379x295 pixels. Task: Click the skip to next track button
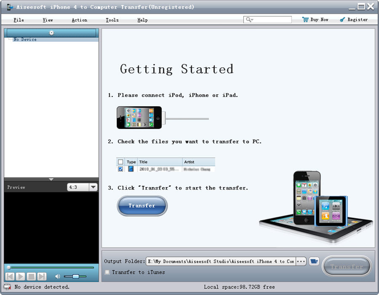pyautogui.click(x=42, y=276)
